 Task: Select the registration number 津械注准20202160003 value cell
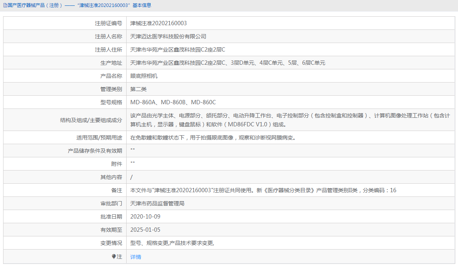pyautogui.click(x=158, y=23)
